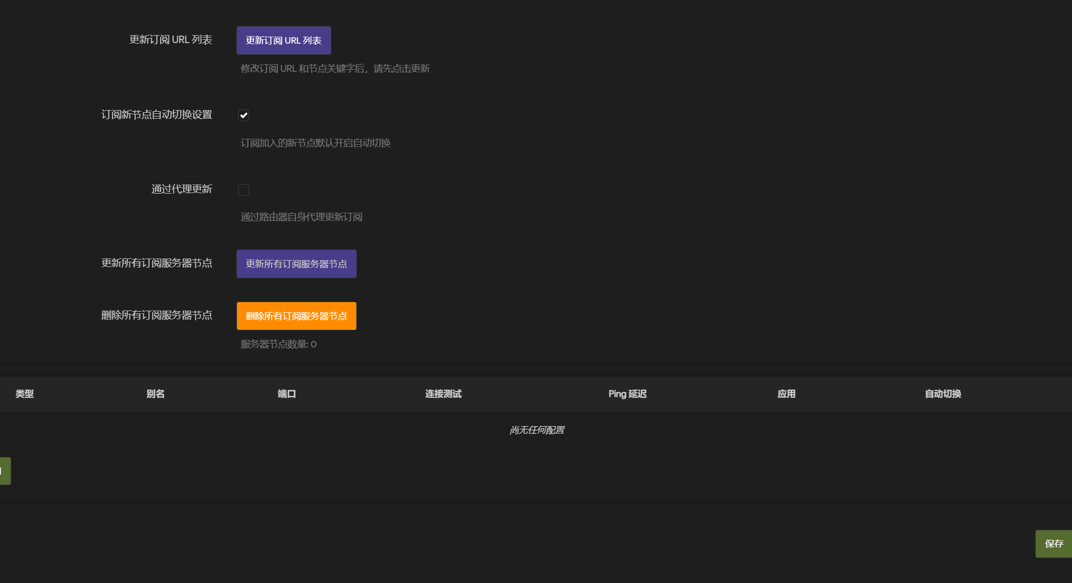Uncheck the 订阅新节点自动切换设置 checkbox
The width and height of the screenshot is (1072, 583).
point(243,115)
